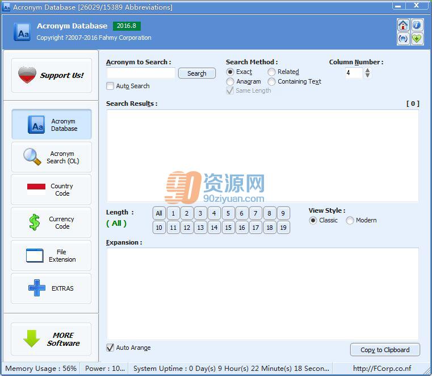Click the Support Us! heart button

pos(52,75)
